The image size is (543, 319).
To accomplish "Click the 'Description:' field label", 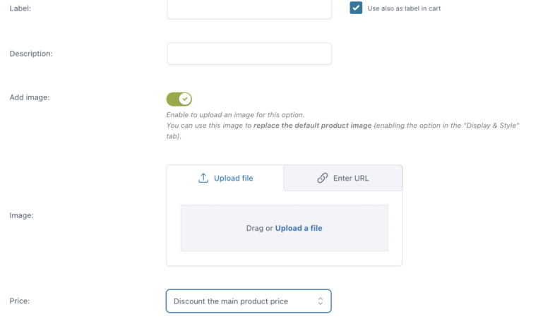I will tap(31, 54).
